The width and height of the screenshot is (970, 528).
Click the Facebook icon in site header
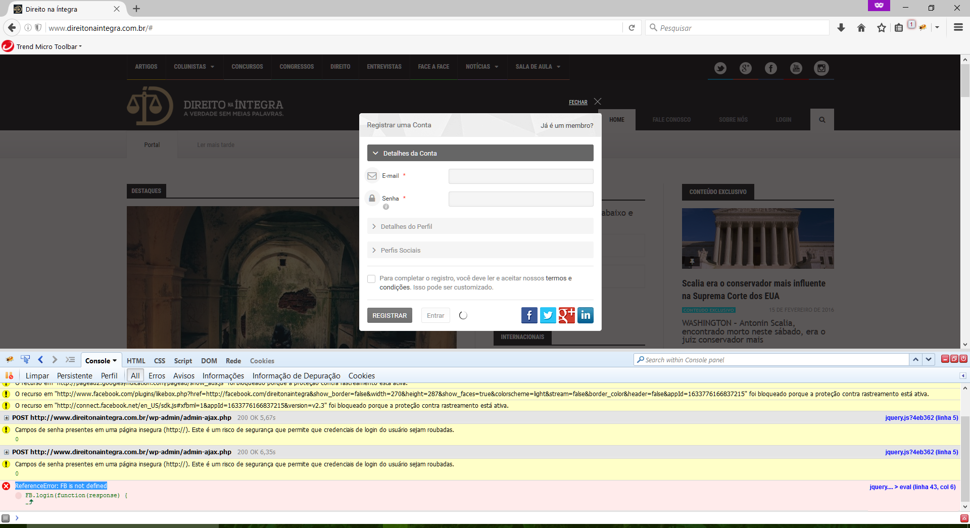[x=771, y=68]
